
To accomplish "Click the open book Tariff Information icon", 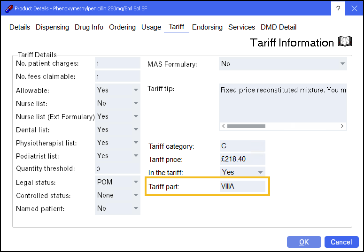I will (x=345, y=42).
